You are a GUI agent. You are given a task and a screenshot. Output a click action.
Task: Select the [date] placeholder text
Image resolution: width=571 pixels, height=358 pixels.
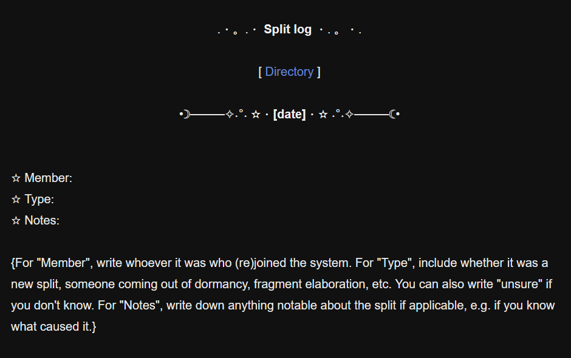[x=289, y=114]
